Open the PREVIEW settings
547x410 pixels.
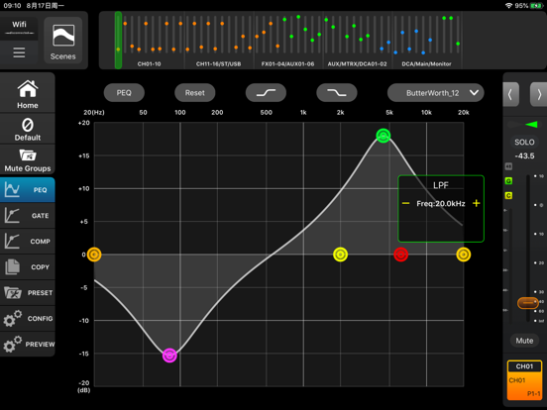coord(28,344)
